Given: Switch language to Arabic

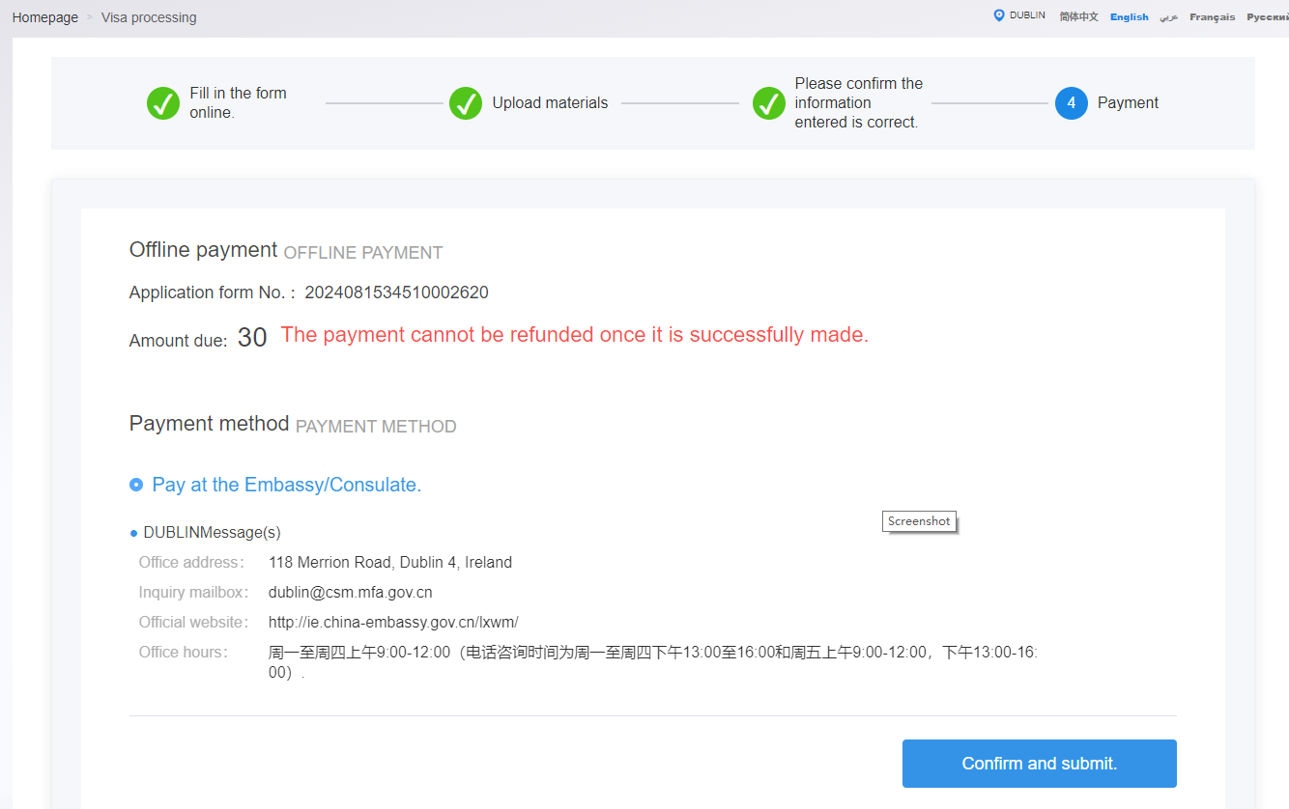Looking at the screenshot, I should 1169,16.
